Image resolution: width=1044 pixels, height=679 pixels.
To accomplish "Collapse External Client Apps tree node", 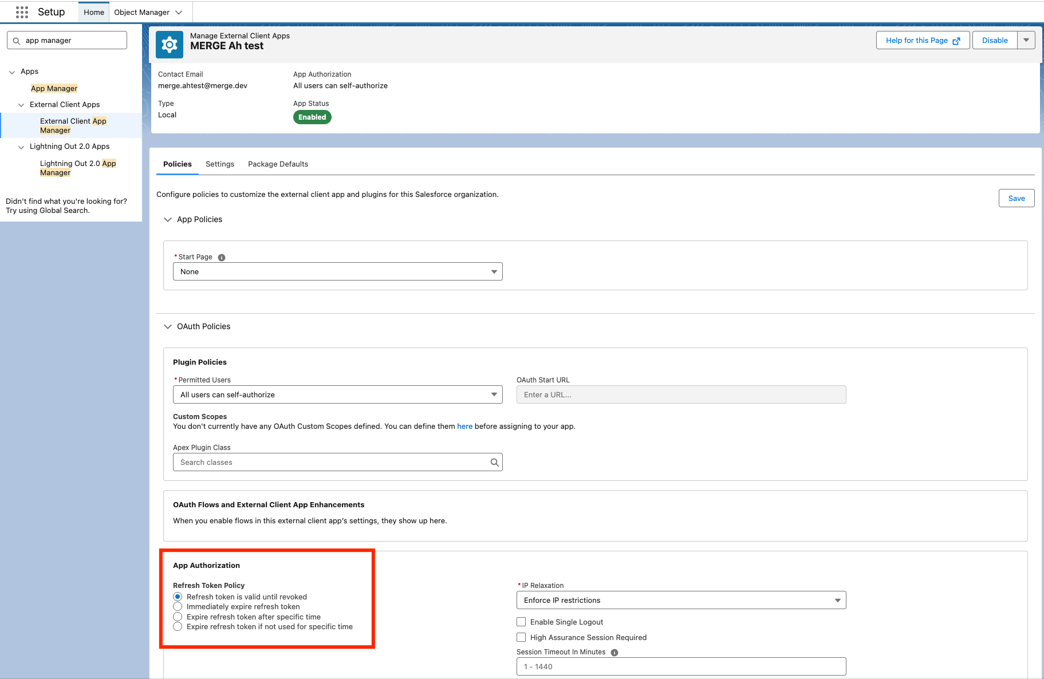I will [x=21, y=105].
